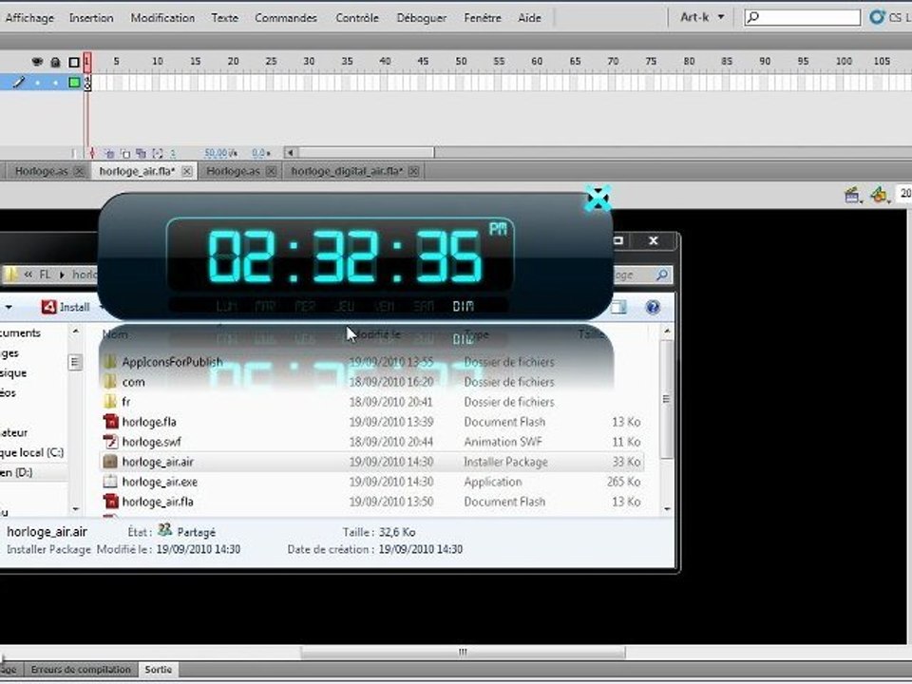912x684 pixels.
Task: Open the Contrôle menu
Action: pos(356,18)
